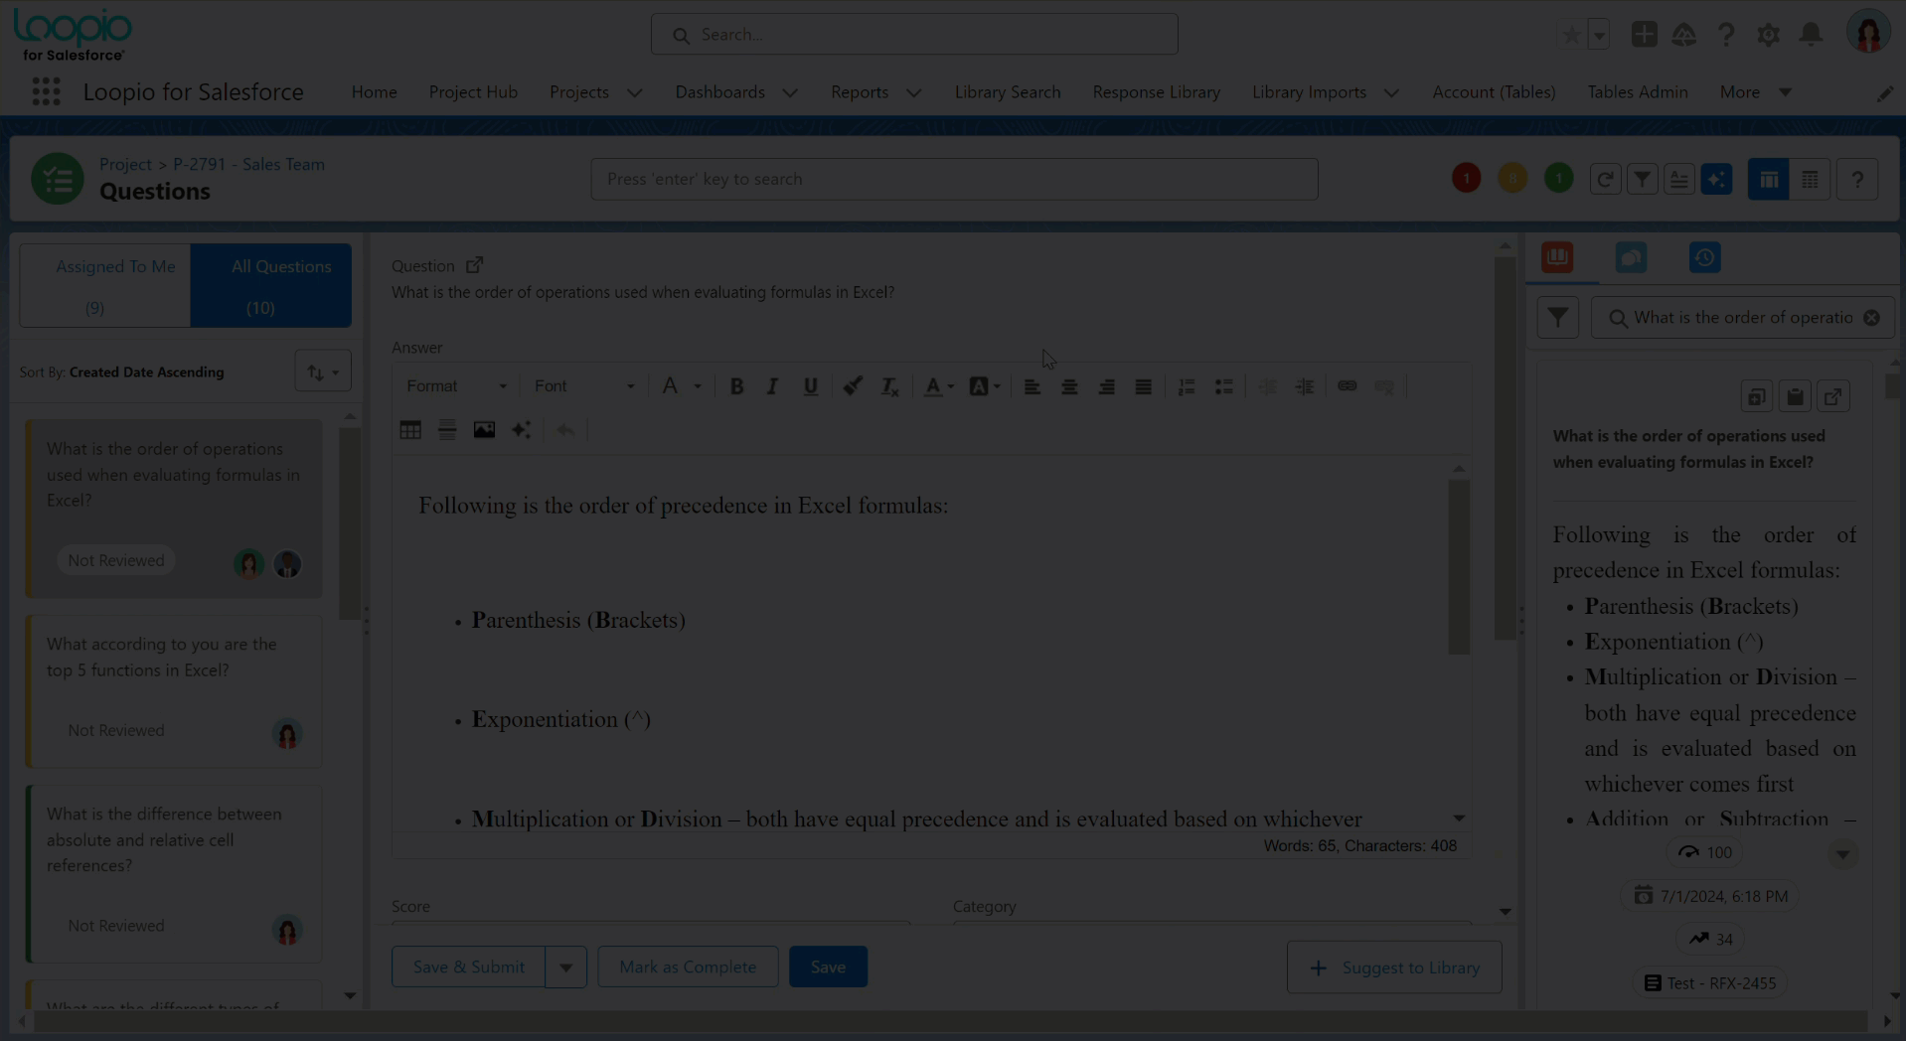Open the Response Library nav tab

click(1156, 92)
